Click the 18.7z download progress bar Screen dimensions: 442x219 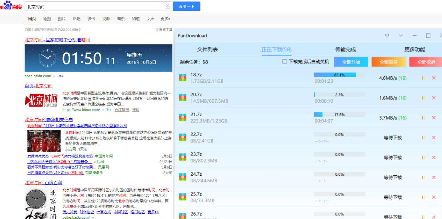coord(339,75)
